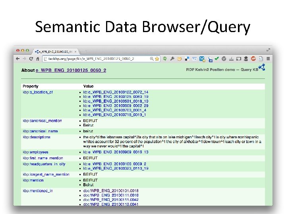This screenshot has height=214, width=286.
Task: Open kb:e_WPB_ENG_20100106_0059_2 value link
Action: (x=114, y=164)
